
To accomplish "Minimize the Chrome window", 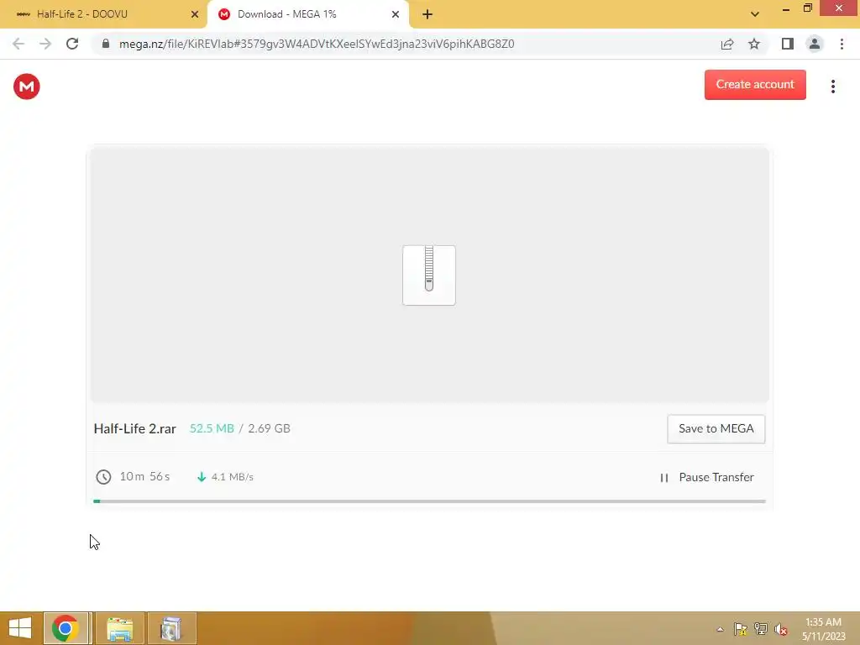I will (785, 8).
